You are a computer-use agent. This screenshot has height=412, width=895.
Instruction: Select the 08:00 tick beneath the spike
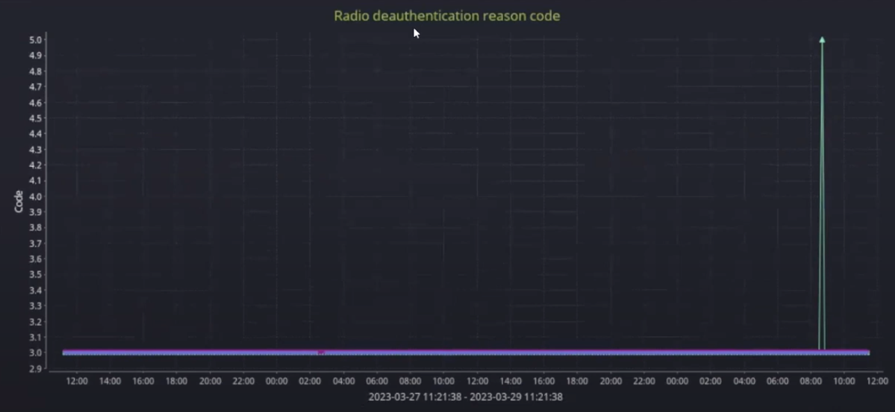pyautogui.click(x=811, y=381)
